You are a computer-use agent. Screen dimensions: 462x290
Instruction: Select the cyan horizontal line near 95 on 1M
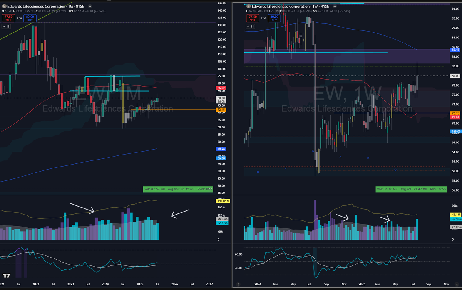click(x=112, y=76)
